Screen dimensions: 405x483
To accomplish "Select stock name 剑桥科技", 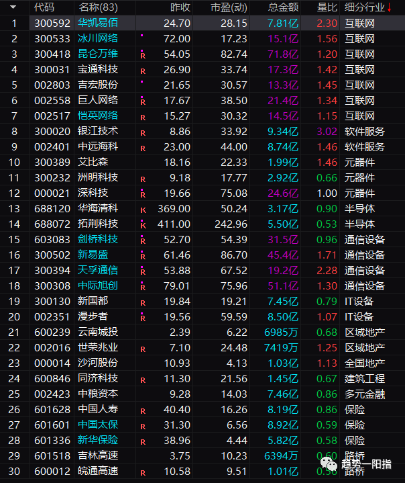I will point(98,239).
